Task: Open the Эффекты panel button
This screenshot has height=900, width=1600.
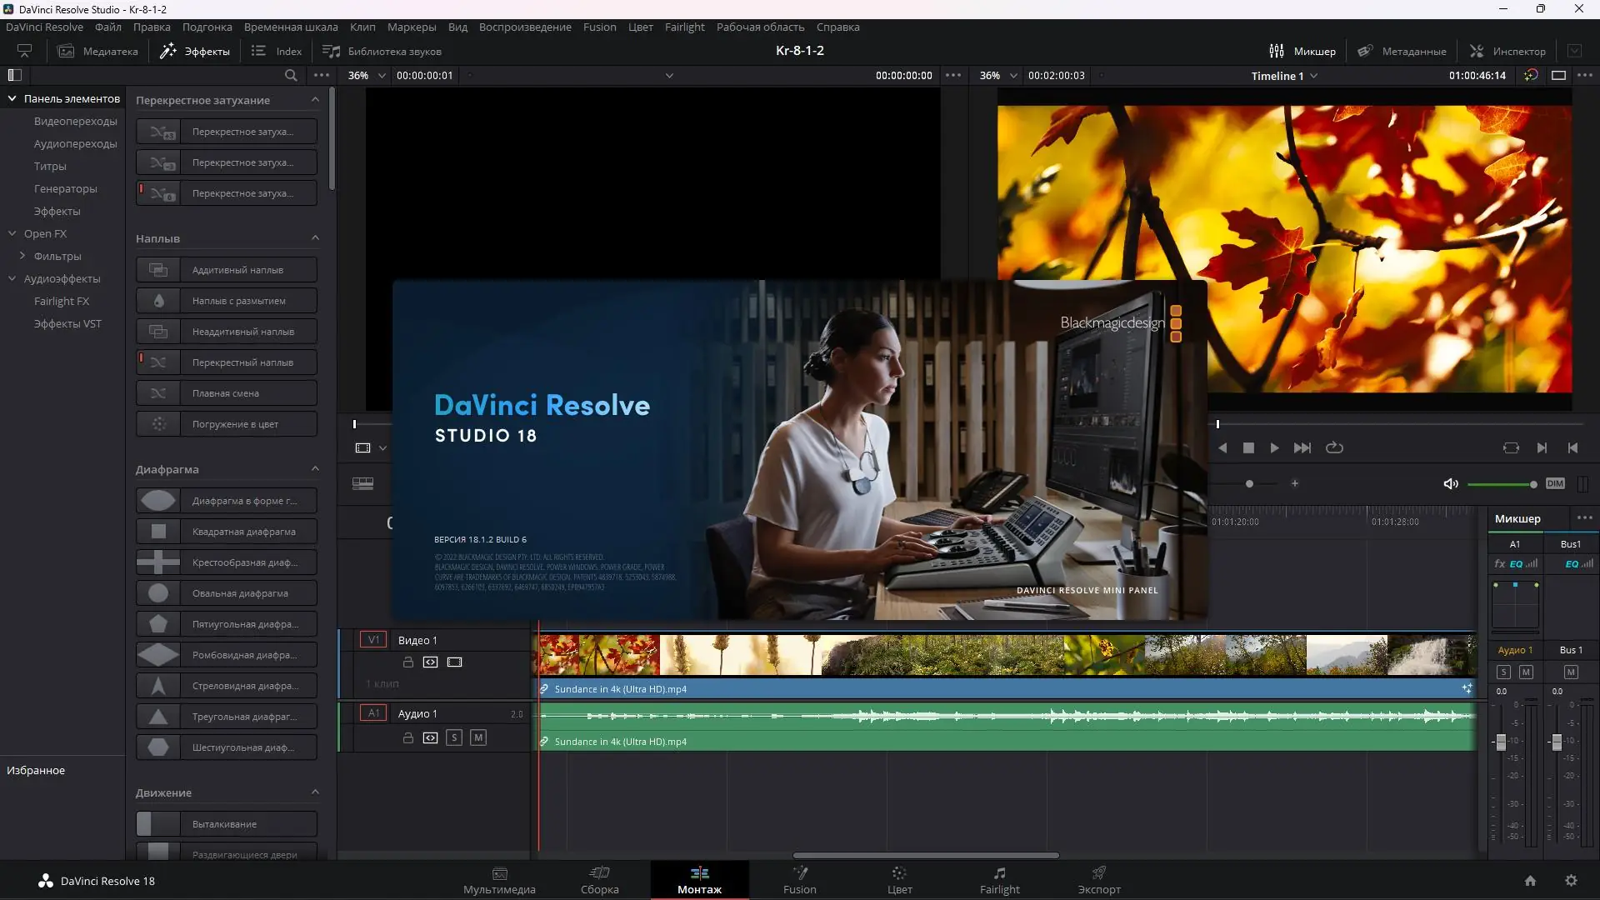Action: [195, 51]
